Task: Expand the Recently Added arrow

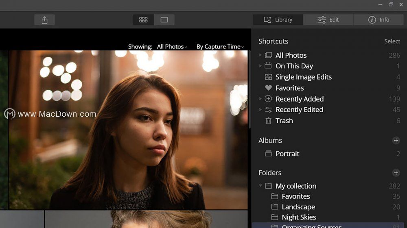Action: click(x=260, y=99)
